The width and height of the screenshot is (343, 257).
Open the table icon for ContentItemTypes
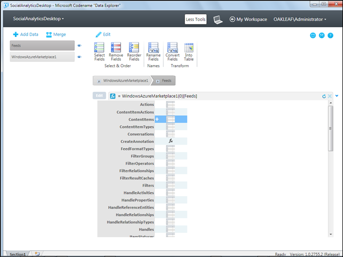(x=170, y=127)
